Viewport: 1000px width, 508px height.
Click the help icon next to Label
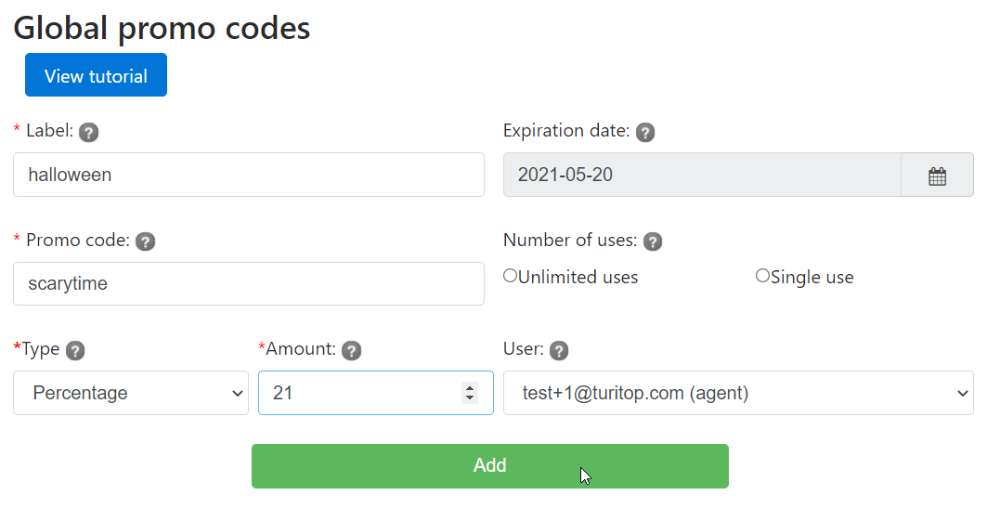89,132
